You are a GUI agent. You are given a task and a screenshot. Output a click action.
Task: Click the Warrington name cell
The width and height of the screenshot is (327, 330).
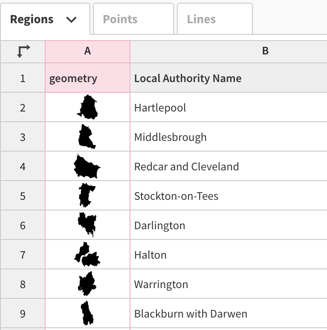(x=161, y=284)
